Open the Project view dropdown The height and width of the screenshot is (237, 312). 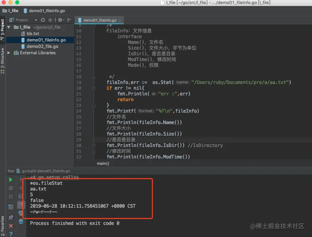coord(36,20)
